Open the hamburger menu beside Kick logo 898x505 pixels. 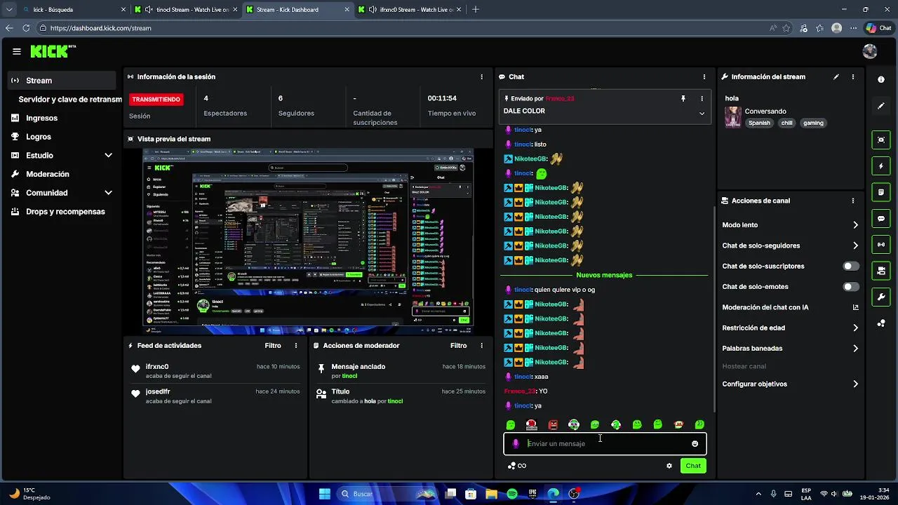pyautogui.click(x=17, y=51)
